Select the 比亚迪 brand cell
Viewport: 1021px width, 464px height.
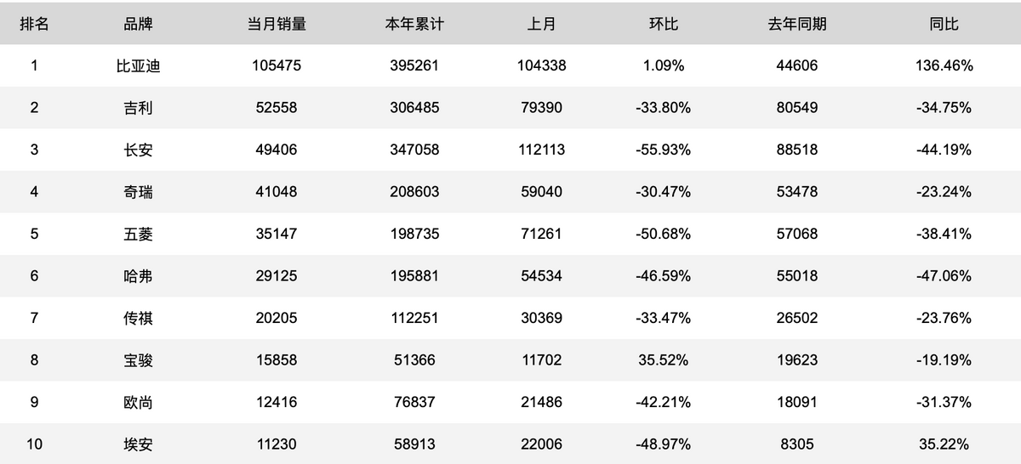pos(138,65)
